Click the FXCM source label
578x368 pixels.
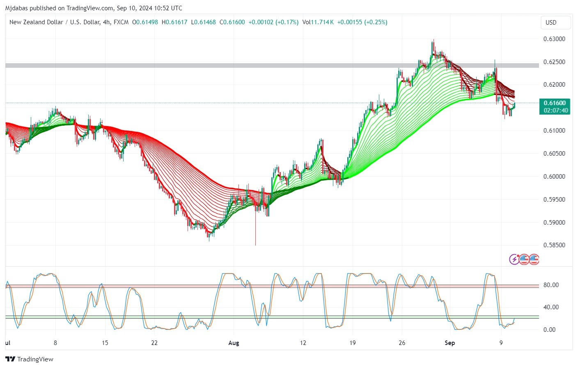[121, 22]
